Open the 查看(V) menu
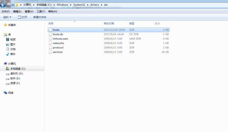 point(29,11)
